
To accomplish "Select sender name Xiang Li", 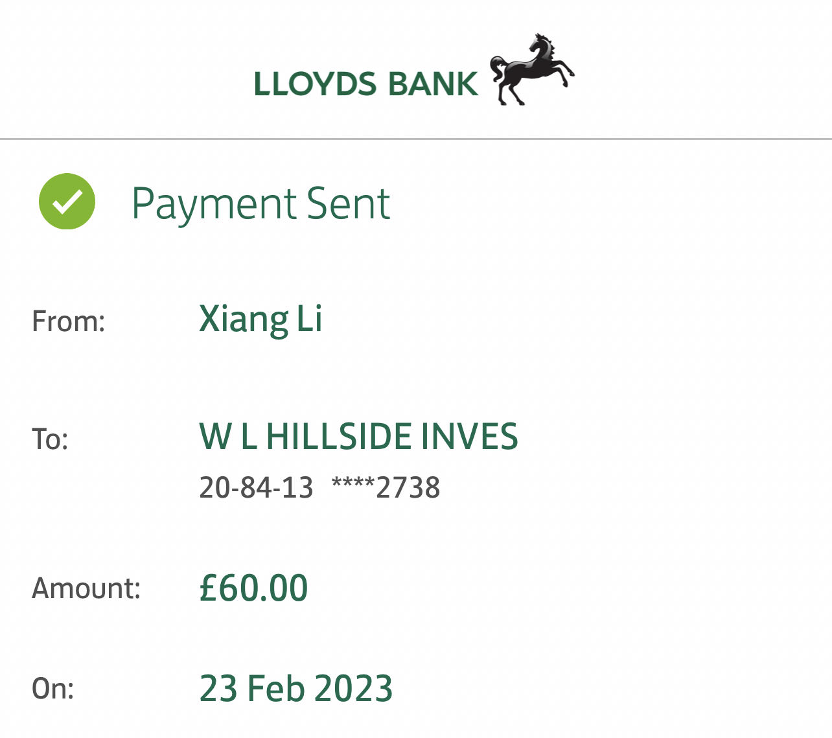I will point(260,319).
